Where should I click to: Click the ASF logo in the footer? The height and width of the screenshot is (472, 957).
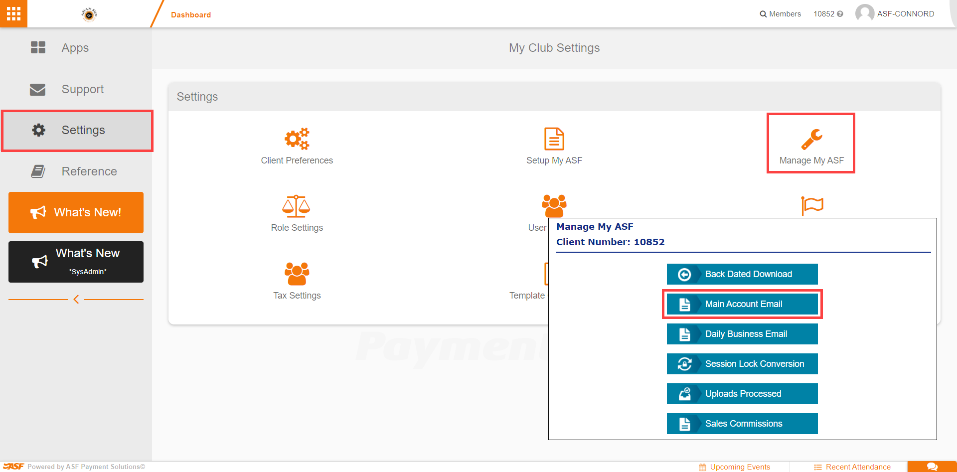click(13, 467)
